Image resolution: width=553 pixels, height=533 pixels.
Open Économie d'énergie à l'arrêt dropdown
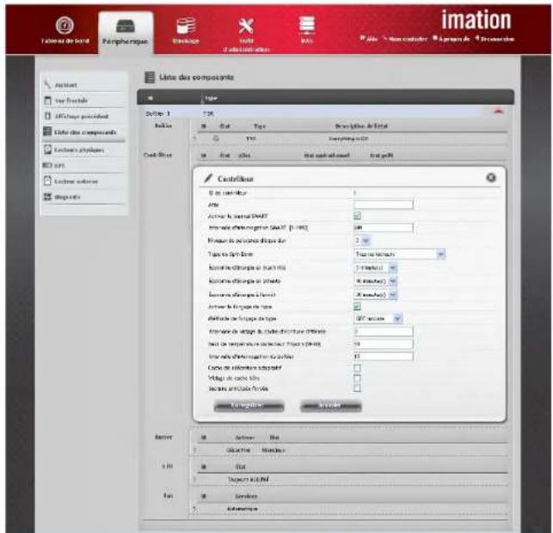(376, 294)
